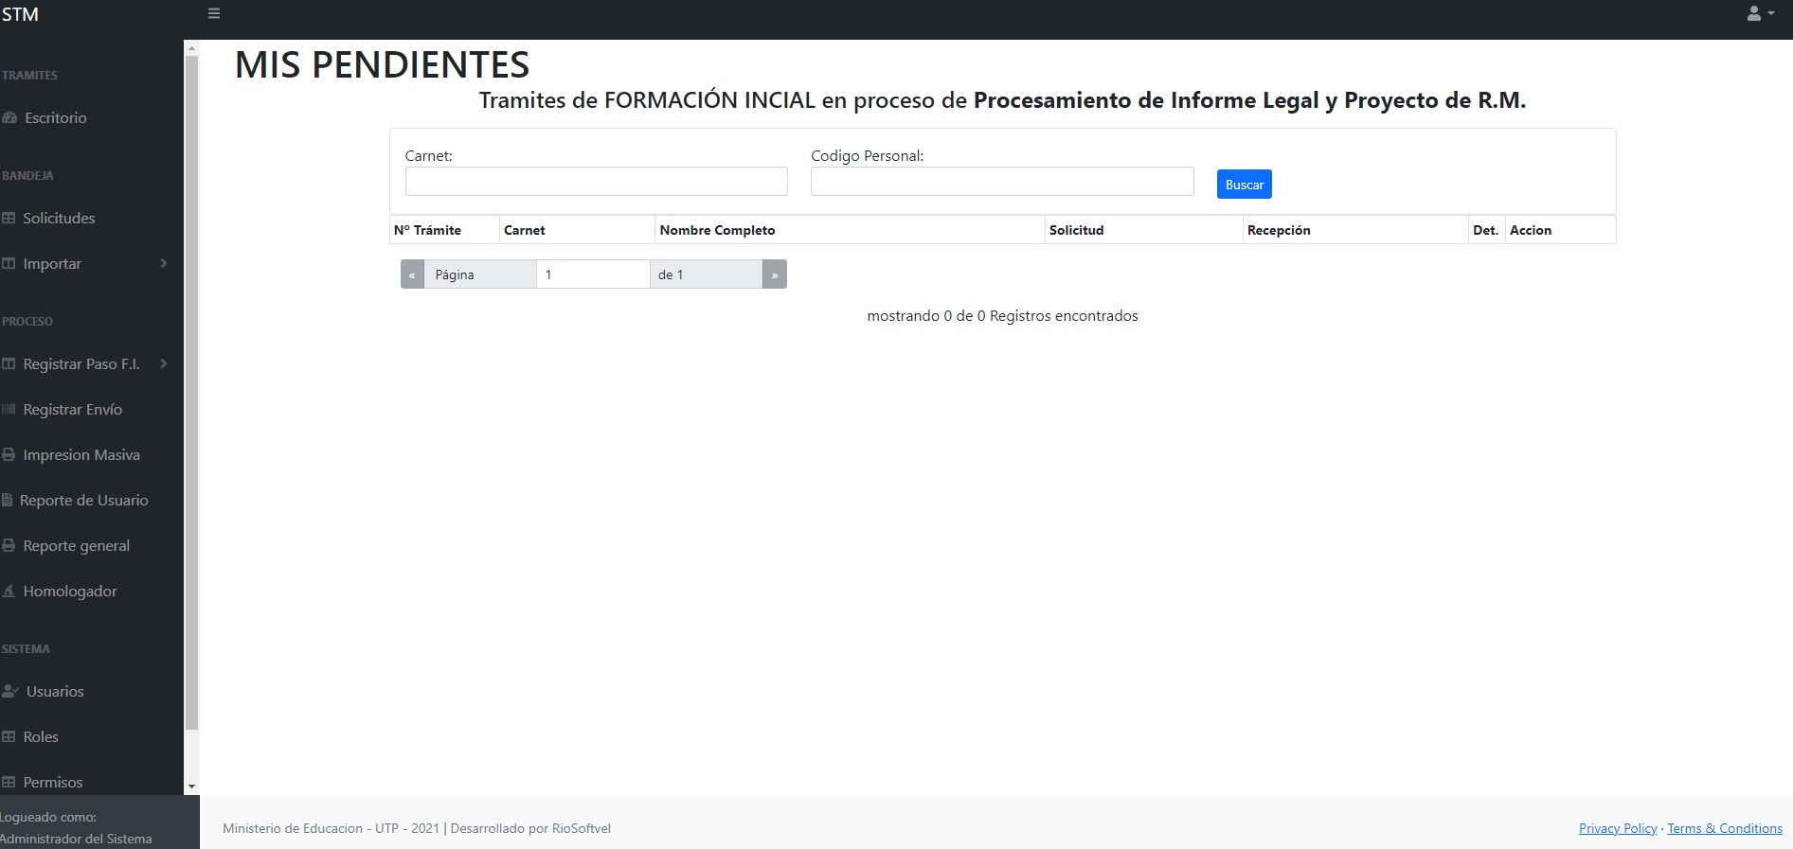Click the Reporte de Usuario document icon
1793x849 pixels.
pos(7,501)
